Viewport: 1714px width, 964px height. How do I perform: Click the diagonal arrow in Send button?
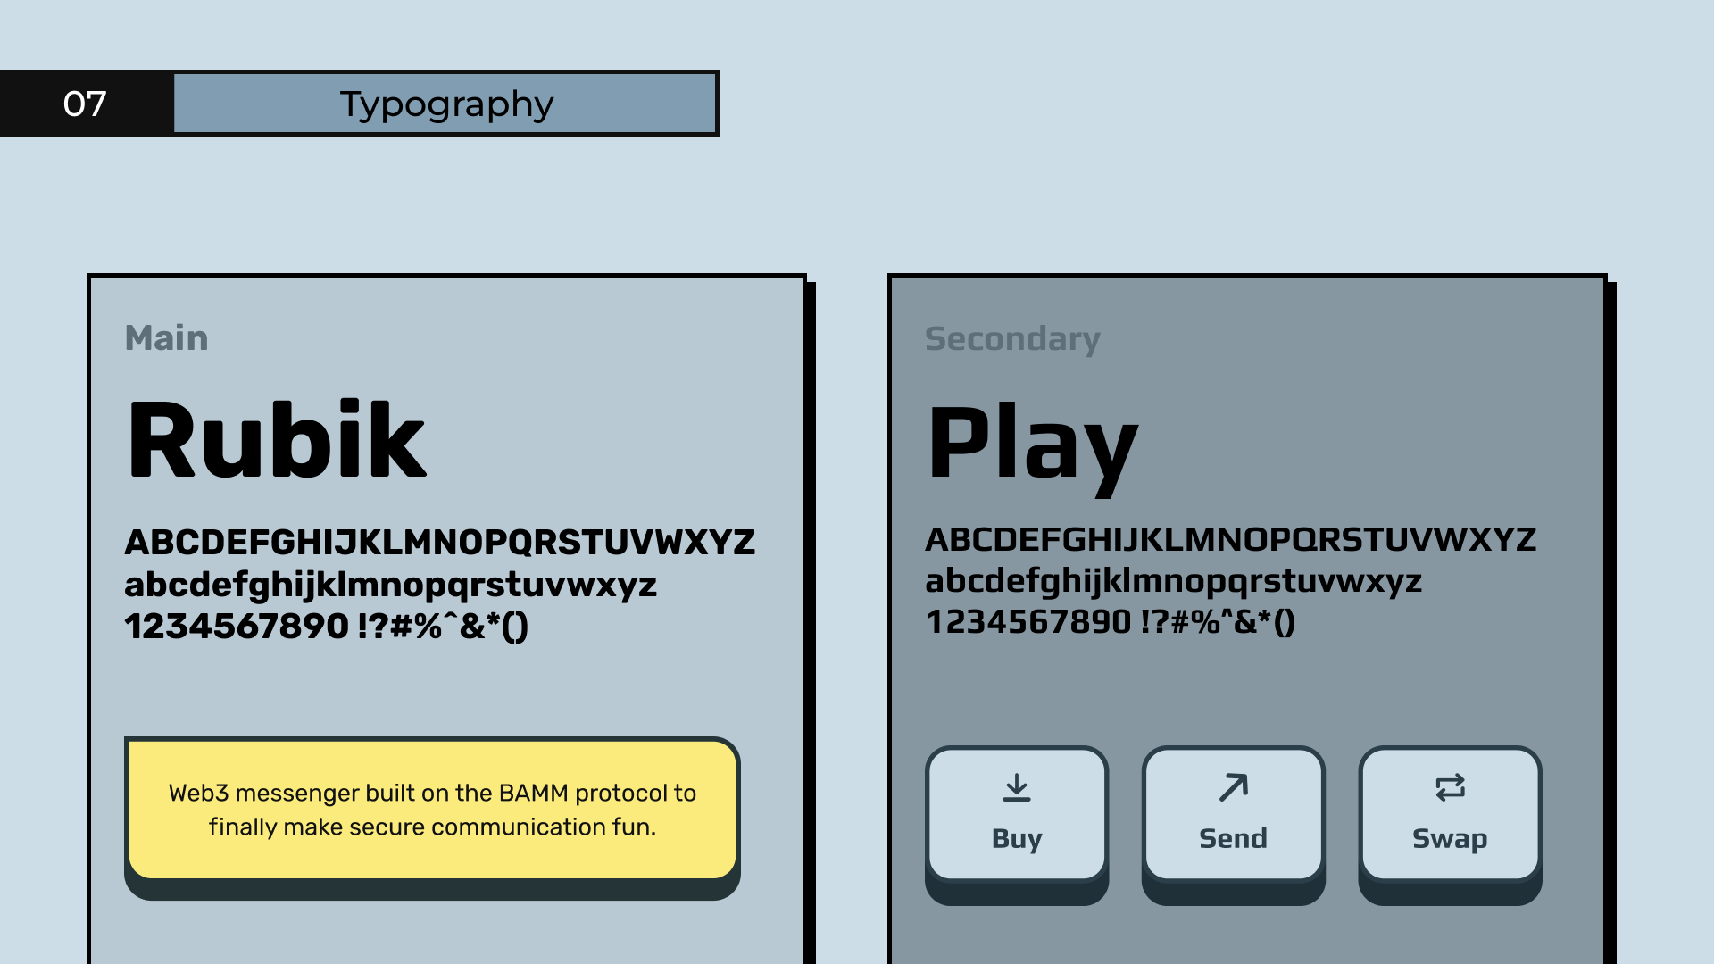click(x=1231, y=787)
